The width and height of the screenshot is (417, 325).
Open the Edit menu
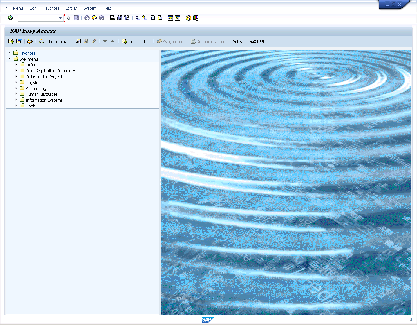[x=33, y=8]
